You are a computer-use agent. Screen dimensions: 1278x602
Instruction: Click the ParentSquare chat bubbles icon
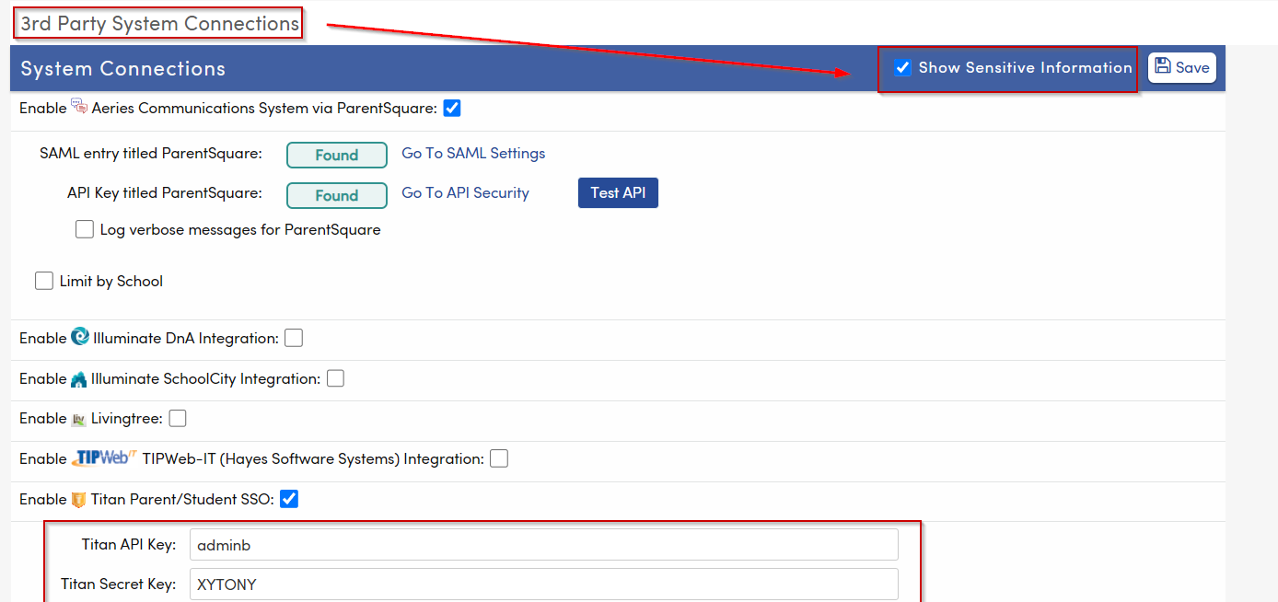pos(79,107)
